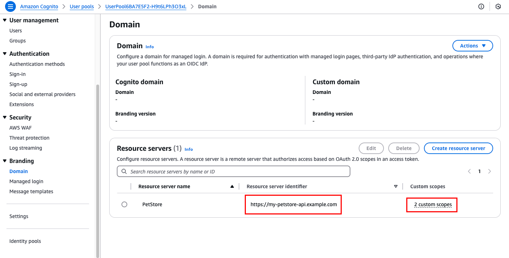This screenshot has height=258, width=509.
Task: Collapse the Security section
Action: (4, 117)
